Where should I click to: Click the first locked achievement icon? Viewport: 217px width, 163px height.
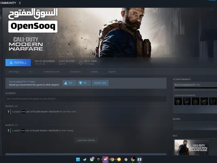(x=178, y=101)
